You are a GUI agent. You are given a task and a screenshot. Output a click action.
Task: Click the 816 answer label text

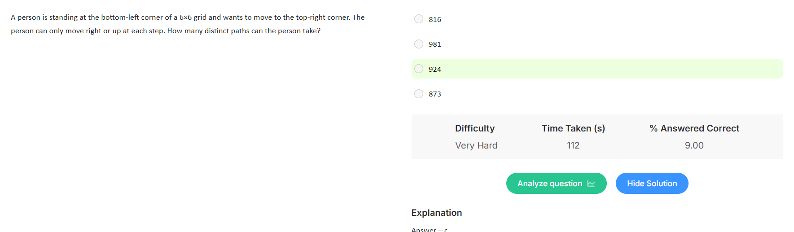(x=435, y=19)
